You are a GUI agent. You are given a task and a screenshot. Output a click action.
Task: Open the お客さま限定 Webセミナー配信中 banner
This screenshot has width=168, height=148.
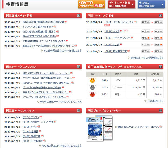(92, 4)
